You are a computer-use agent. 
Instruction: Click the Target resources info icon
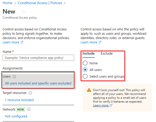click(30, 93)
